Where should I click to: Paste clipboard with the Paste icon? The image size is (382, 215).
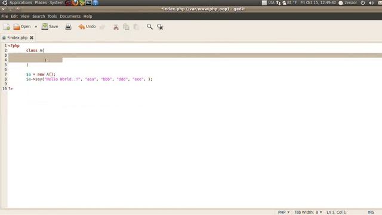(x=136, y=27)
